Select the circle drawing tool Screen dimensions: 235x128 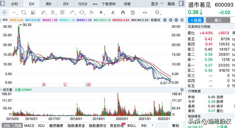click(82, 12)
